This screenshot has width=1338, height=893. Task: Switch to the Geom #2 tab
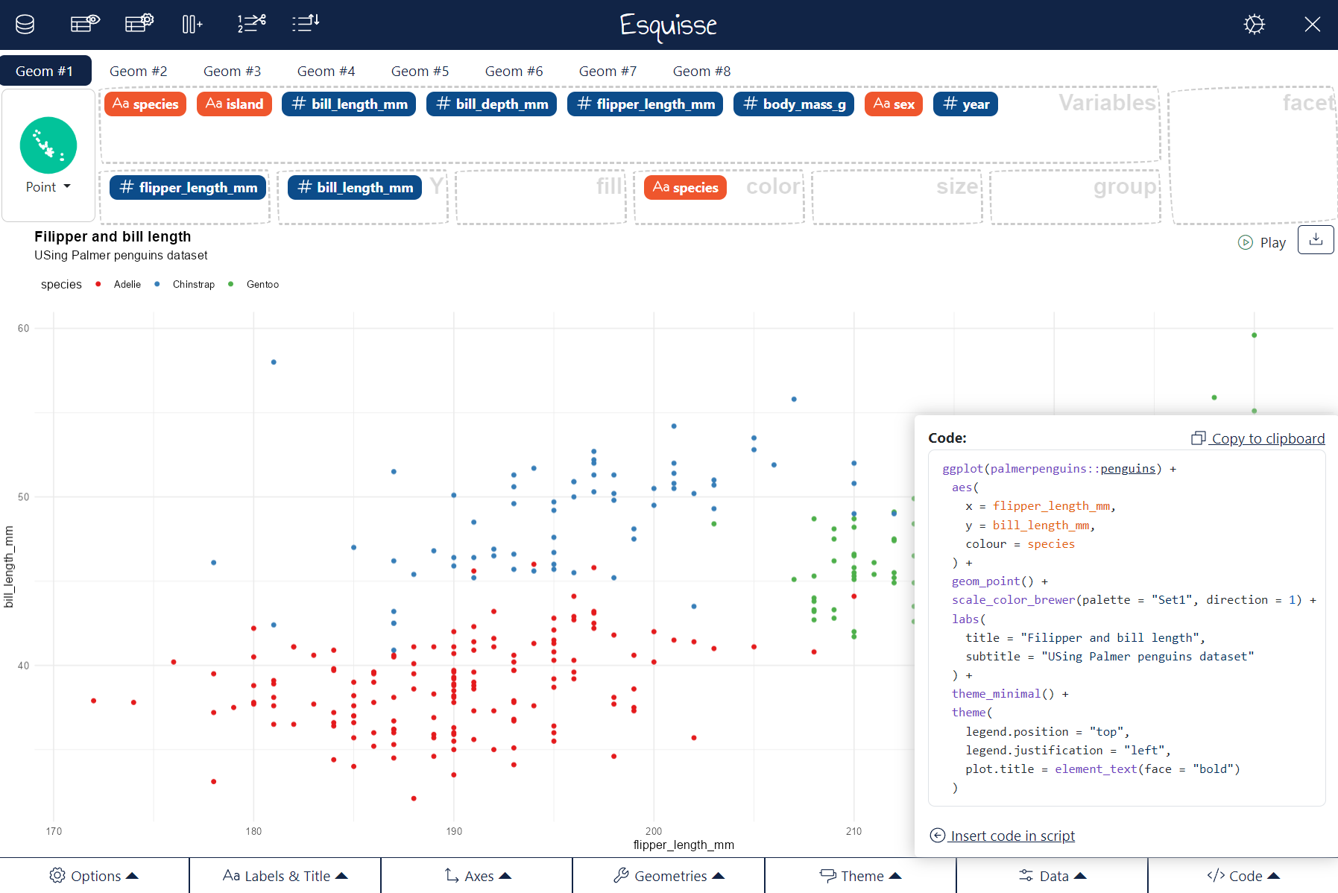[139, 72]
